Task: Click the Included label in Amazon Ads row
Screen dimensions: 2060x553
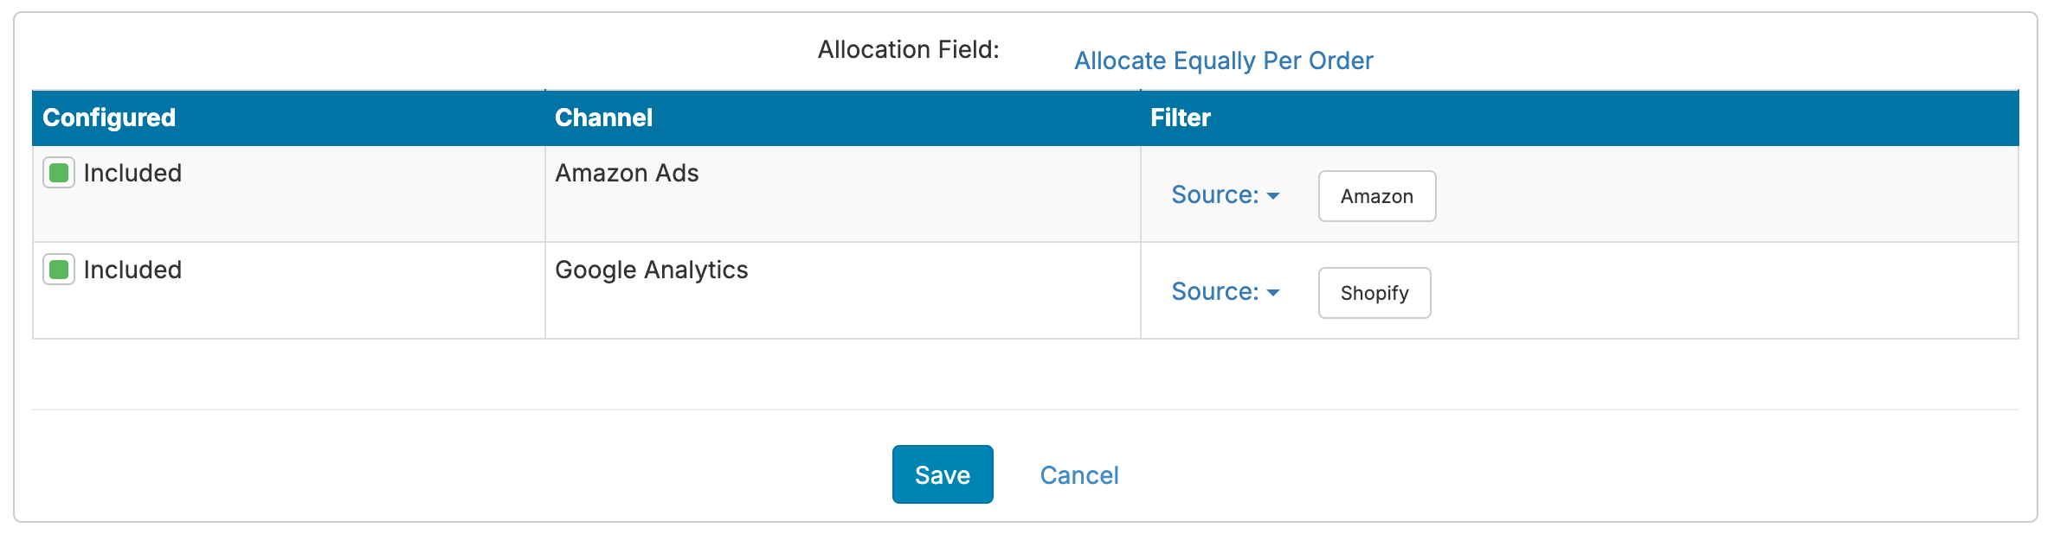Action: 132,173
